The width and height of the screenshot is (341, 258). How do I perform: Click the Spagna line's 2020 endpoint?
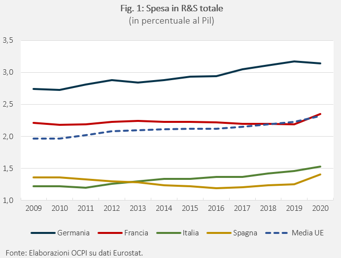pyautogui.click(x=320, y=174)
